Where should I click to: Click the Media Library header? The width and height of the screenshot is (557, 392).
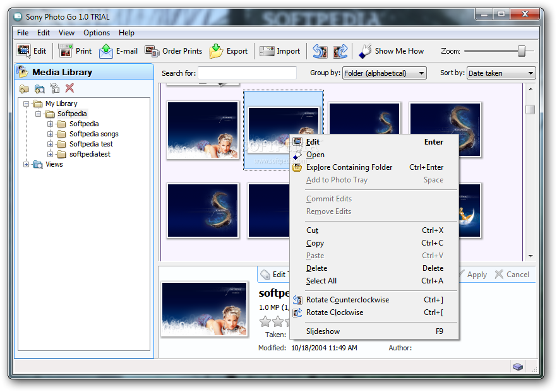(x=84, y=72)
